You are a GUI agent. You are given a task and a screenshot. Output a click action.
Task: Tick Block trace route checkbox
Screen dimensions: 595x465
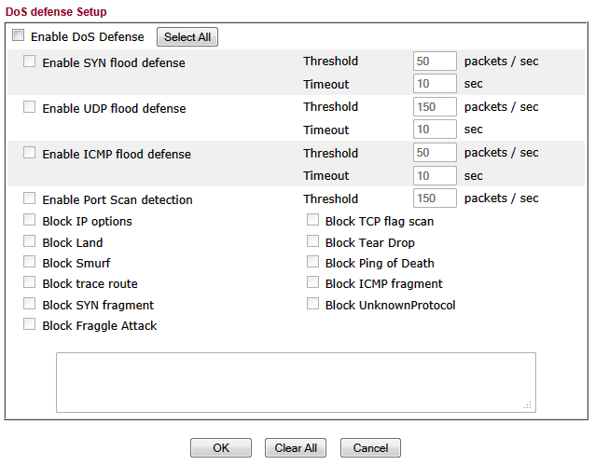(x=30, y=283)
